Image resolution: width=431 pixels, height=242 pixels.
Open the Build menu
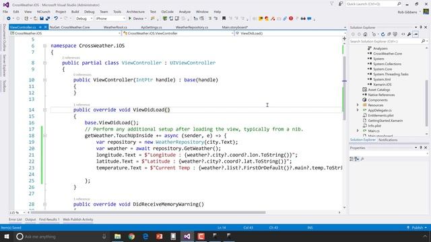[x=75, y=12]
